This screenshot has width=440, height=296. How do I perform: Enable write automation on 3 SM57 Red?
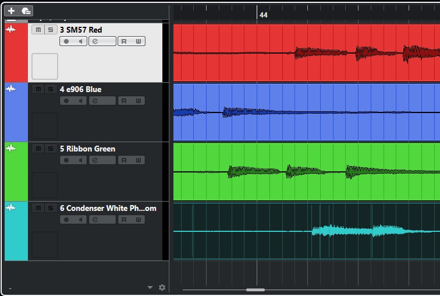click(x=139, y=41)
